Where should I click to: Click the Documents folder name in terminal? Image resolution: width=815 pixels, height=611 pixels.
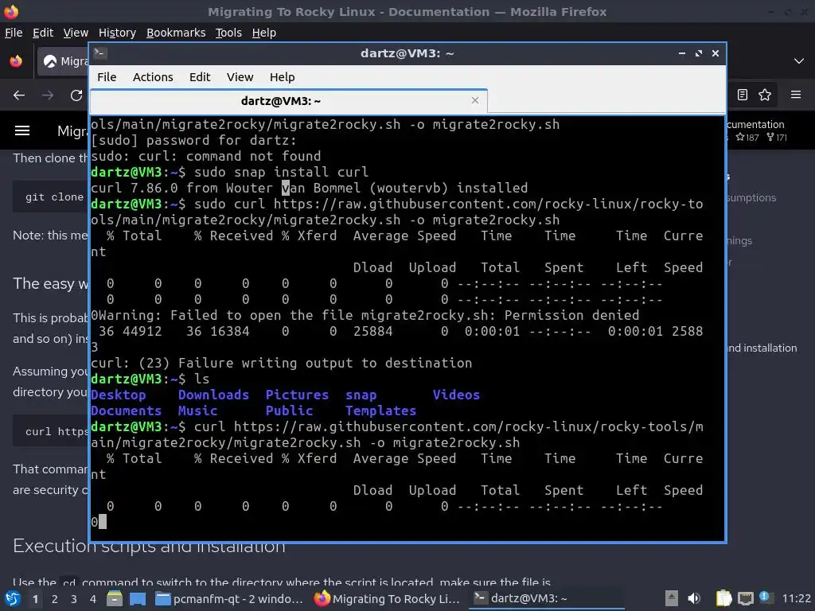(x=127, y=411)
